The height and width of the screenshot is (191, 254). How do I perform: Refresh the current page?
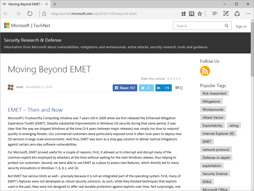[30, 14]
